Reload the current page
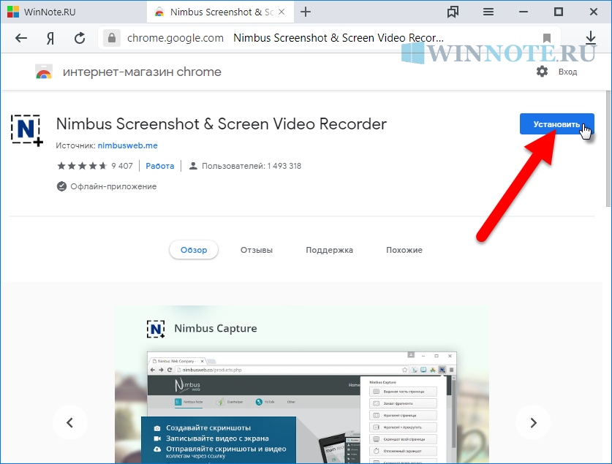Screen dimensions: 612x464 tap(80, 38)
